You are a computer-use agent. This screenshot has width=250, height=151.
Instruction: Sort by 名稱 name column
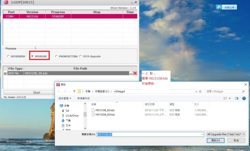(x=94, y=104)
